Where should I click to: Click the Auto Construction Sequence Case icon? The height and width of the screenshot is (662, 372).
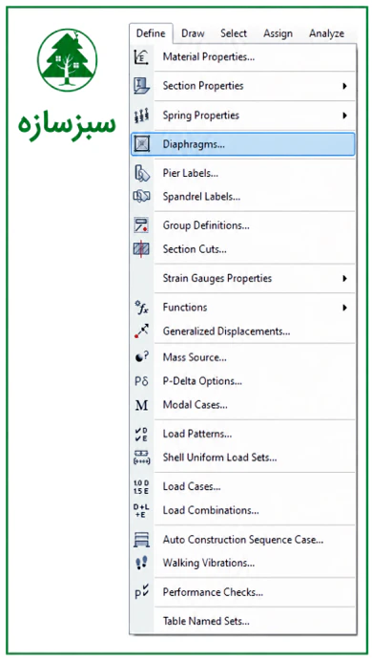(x=141, y=540)
